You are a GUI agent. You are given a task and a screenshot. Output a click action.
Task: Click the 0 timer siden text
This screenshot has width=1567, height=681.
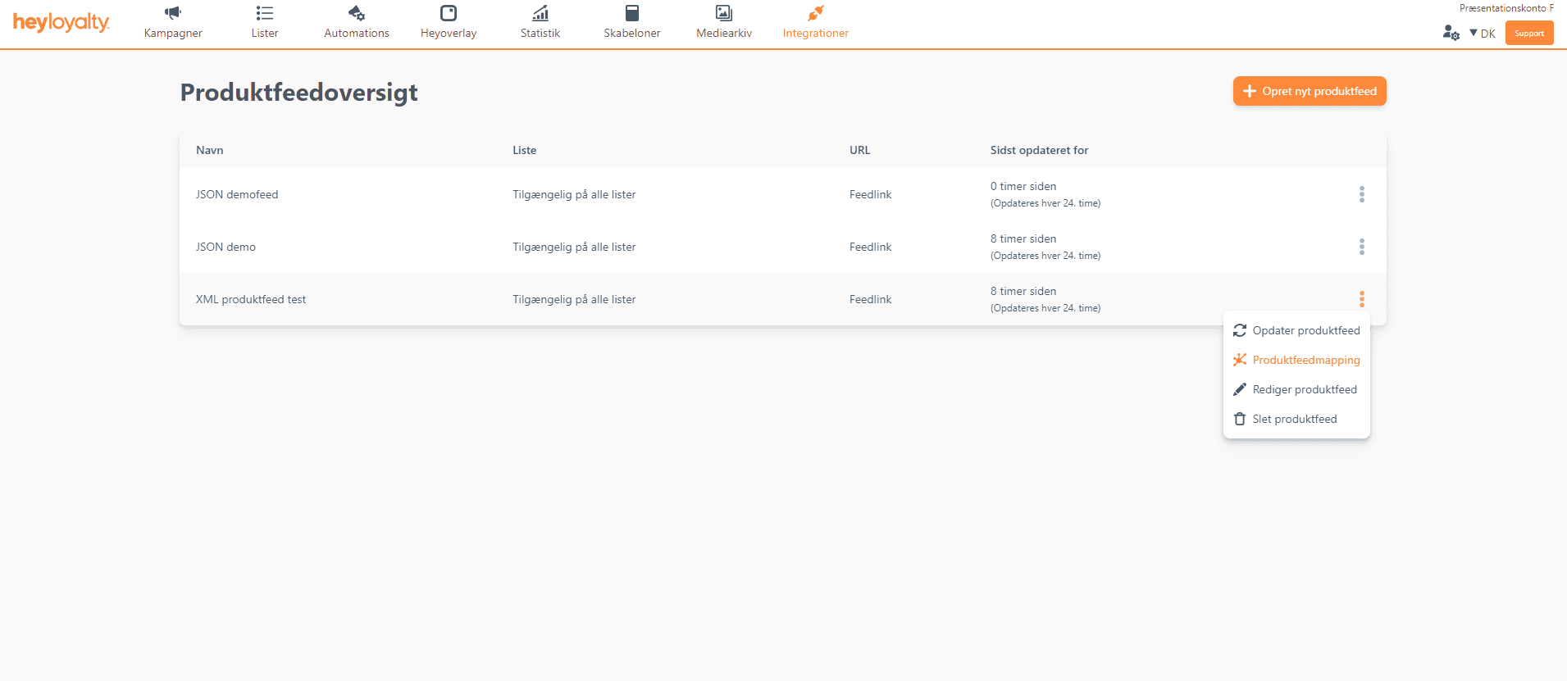tap(1023, 186)
